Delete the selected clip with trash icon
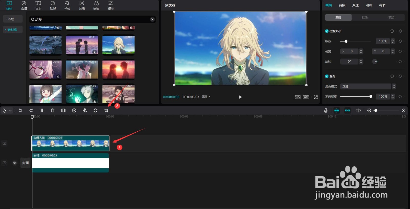 point(53,110)
